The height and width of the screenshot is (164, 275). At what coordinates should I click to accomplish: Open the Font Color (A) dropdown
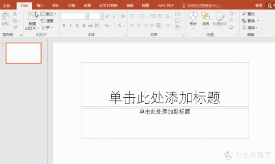pos(124,25)
